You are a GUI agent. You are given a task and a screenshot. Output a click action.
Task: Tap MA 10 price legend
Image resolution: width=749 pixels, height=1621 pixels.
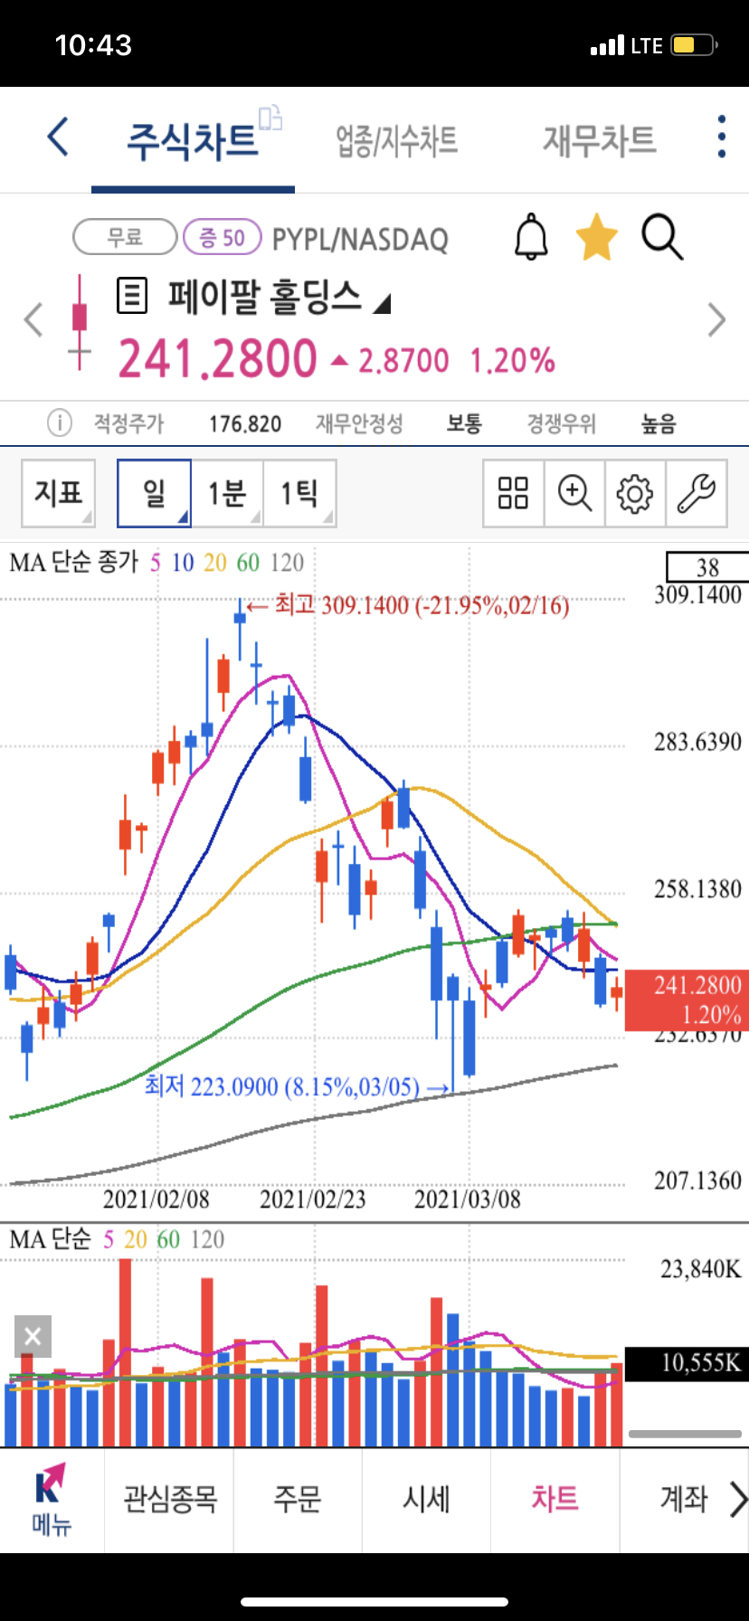click(x=183, y=563)
